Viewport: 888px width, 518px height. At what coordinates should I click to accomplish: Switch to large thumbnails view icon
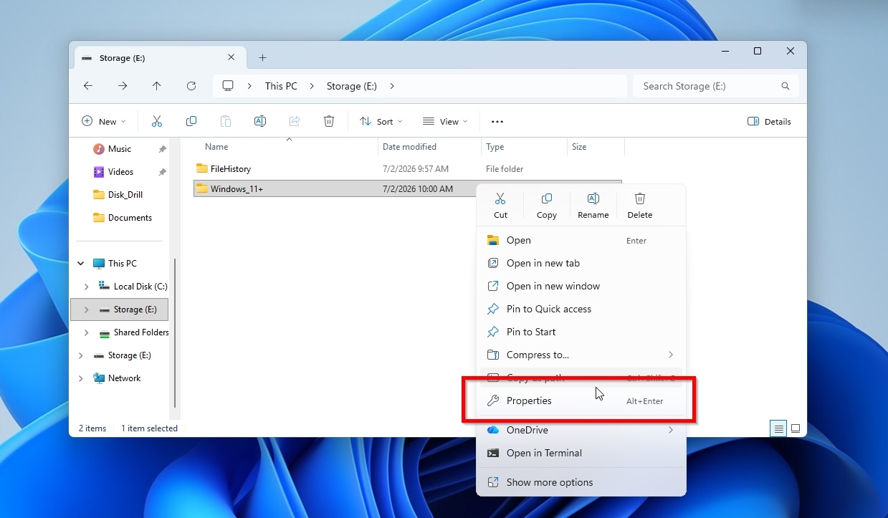click(x=796, y=428)
